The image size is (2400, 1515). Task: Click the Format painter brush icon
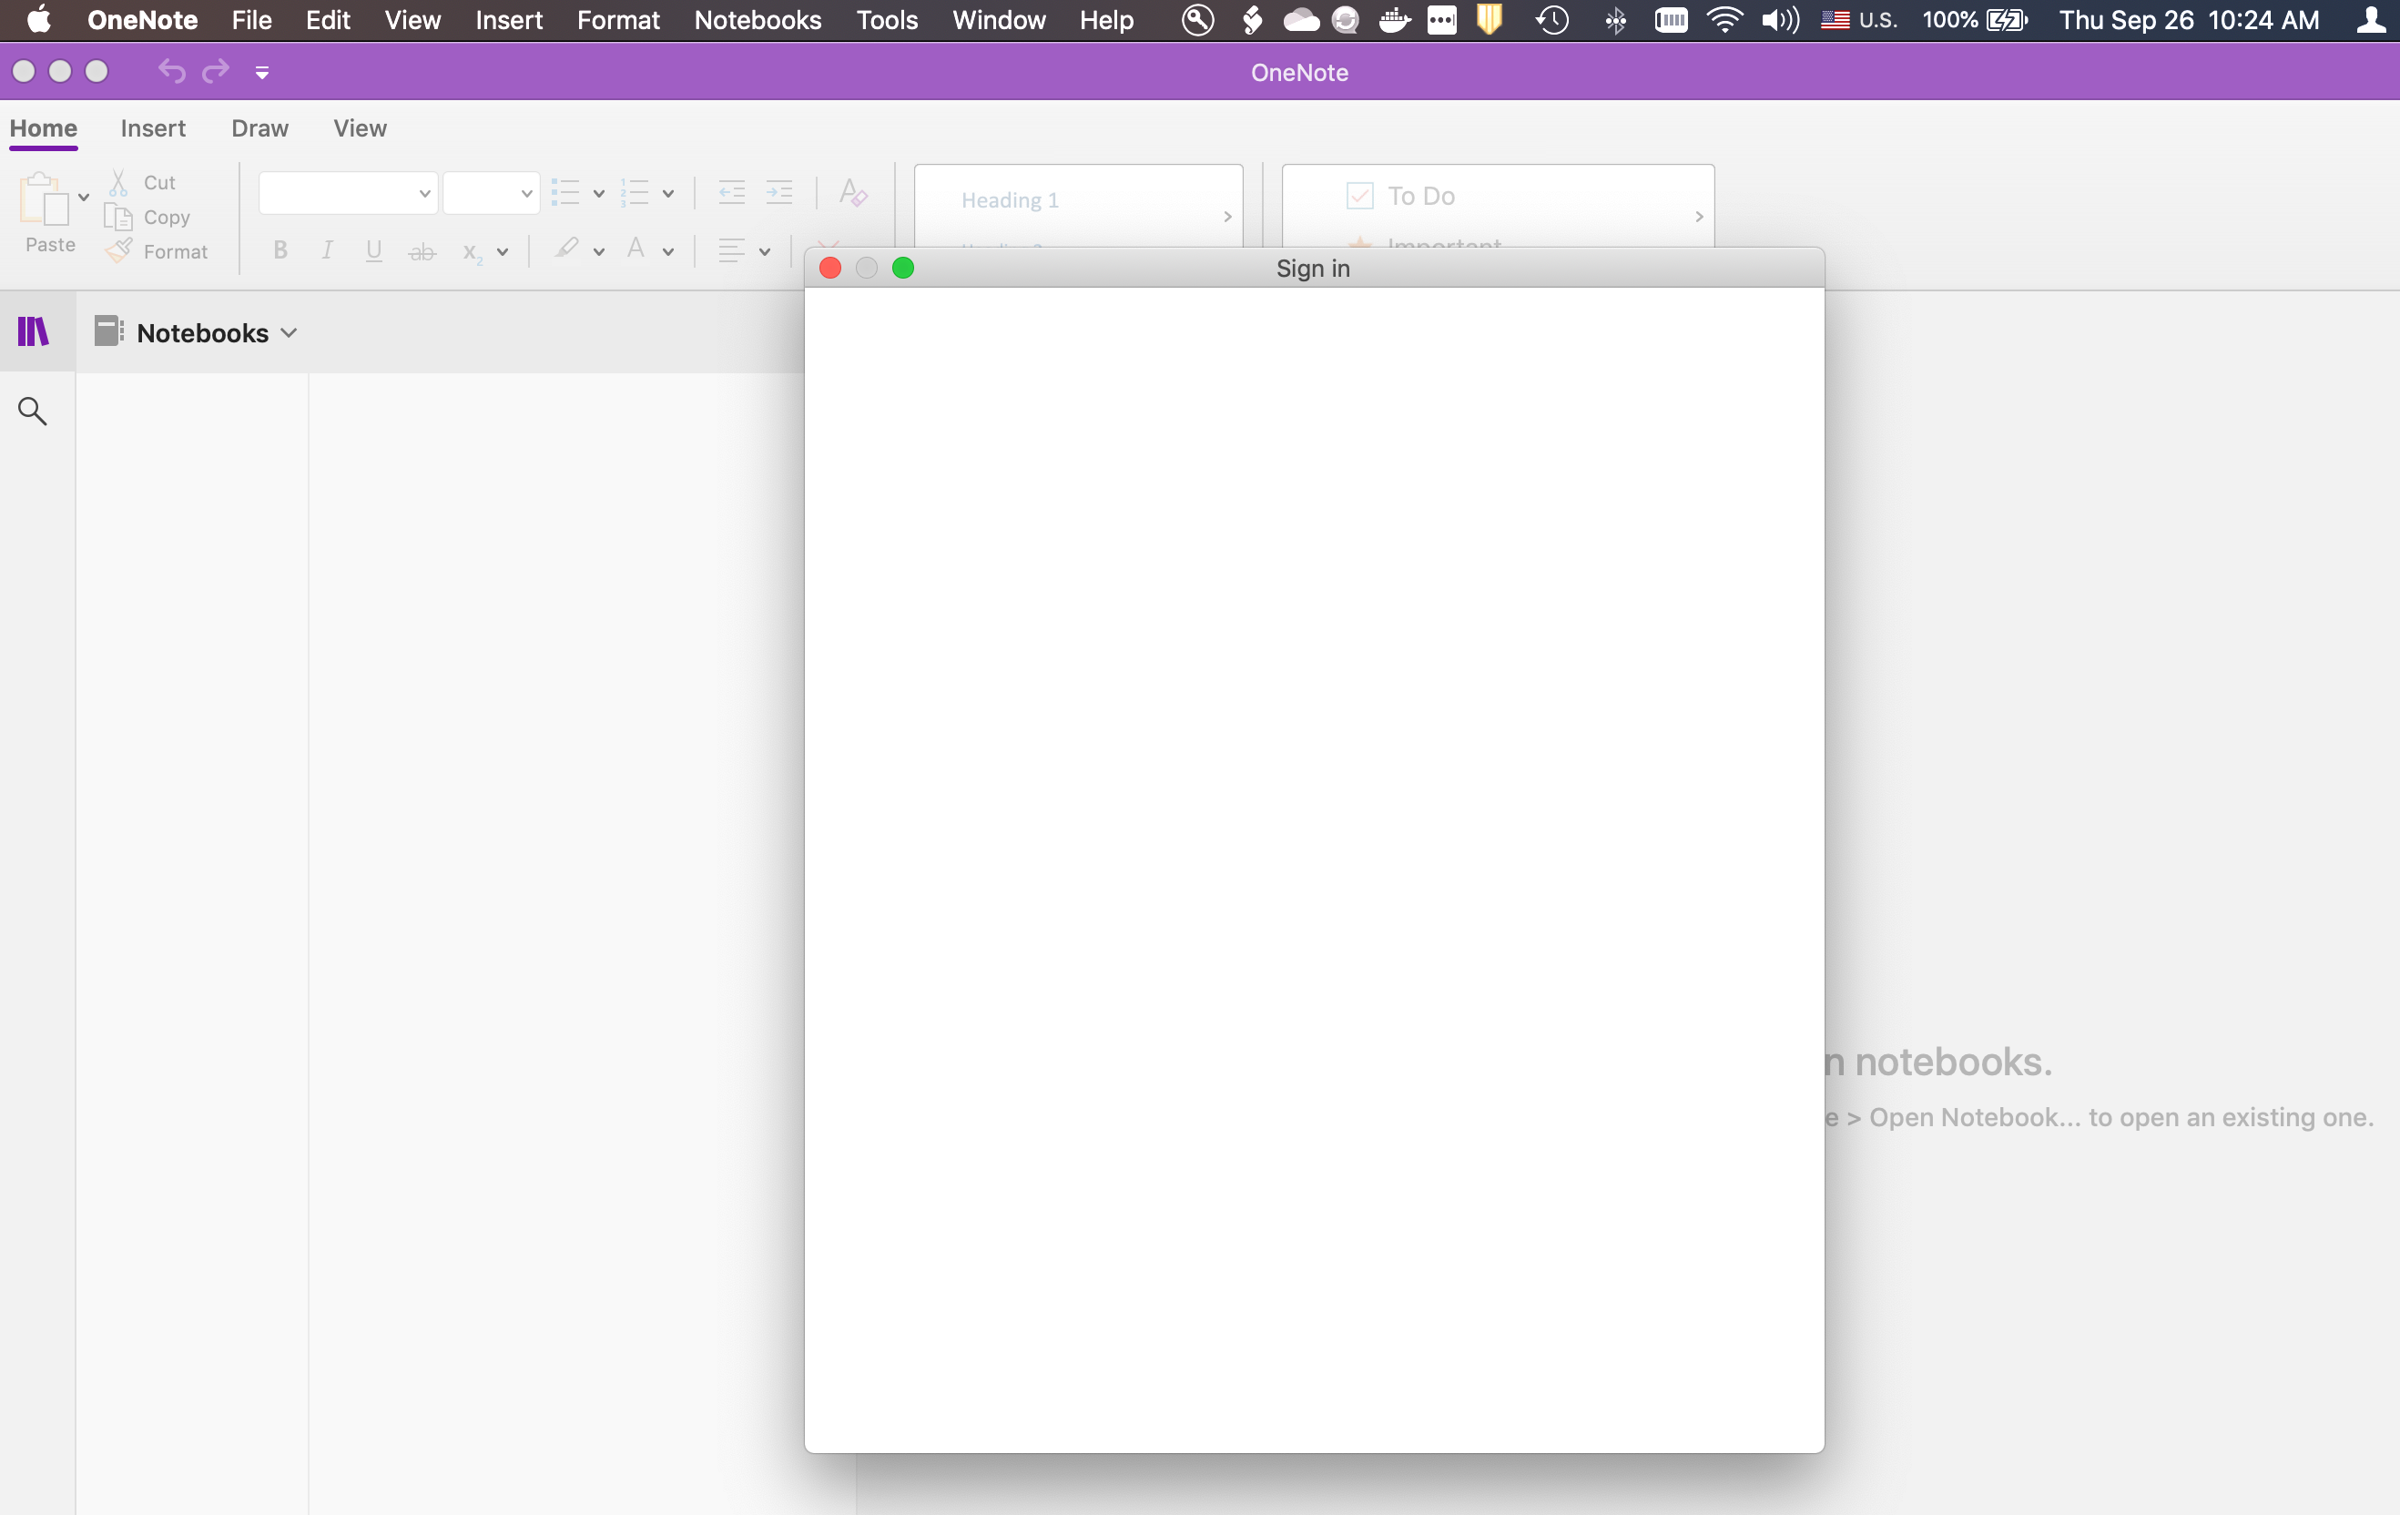coord(118,251)
